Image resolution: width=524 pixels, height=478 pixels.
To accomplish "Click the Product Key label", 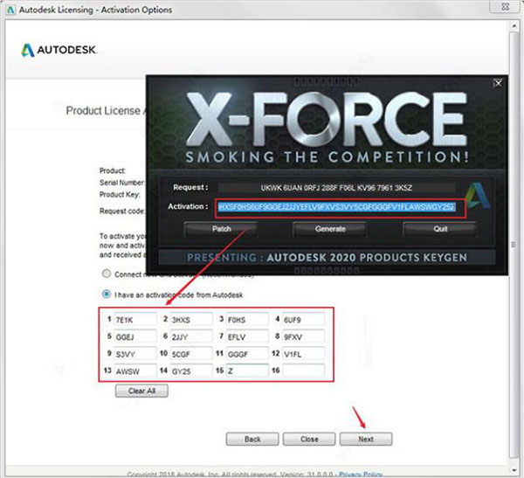I will click(120, 195).
